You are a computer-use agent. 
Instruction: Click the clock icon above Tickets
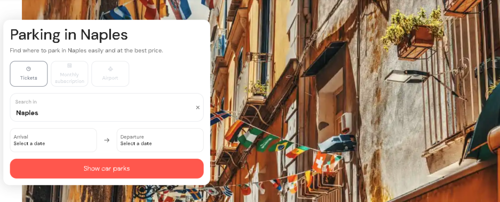28,69
